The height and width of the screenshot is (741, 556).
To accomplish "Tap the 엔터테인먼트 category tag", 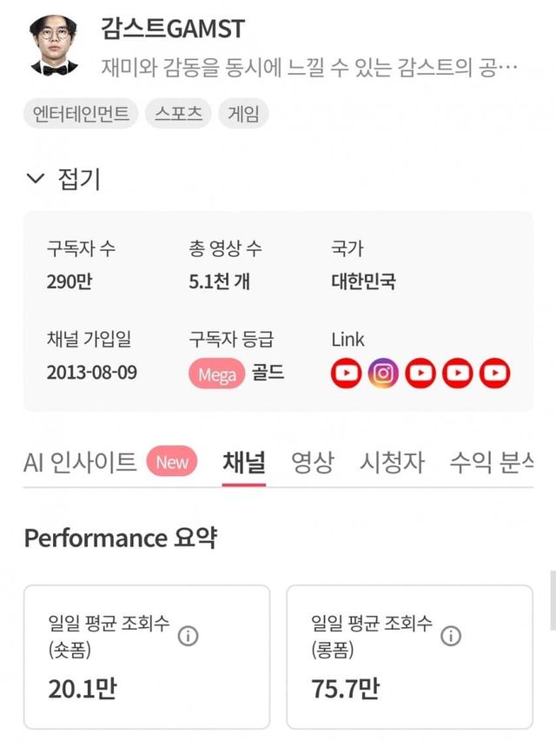I will 80,114.
